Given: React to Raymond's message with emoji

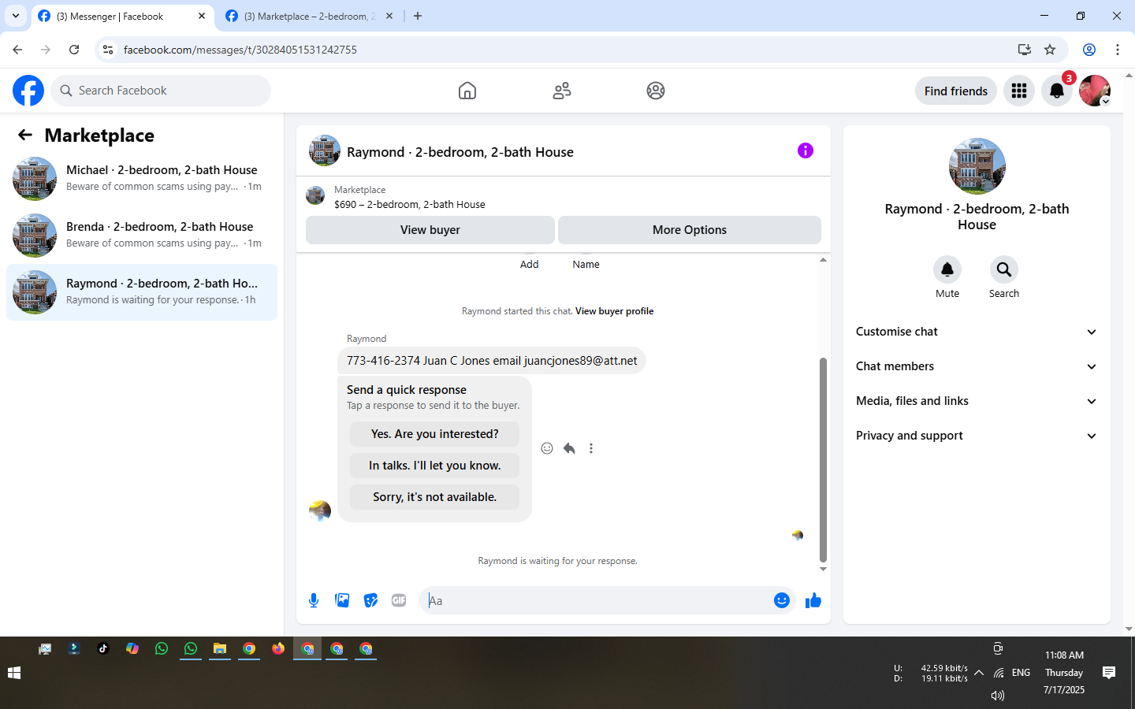Looking at the screenshot, I should click(547, 448).
